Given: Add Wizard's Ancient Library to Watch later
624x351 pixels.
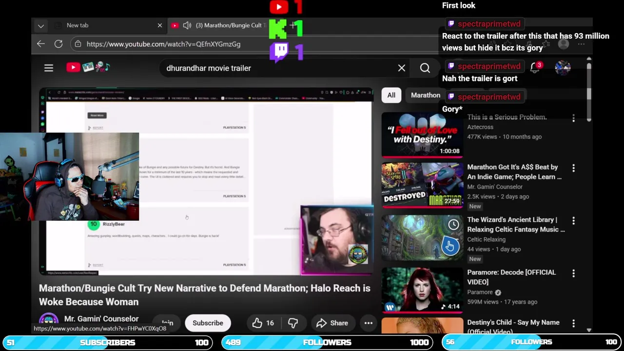Looking at the screenshot, I should tap(453, 224).
